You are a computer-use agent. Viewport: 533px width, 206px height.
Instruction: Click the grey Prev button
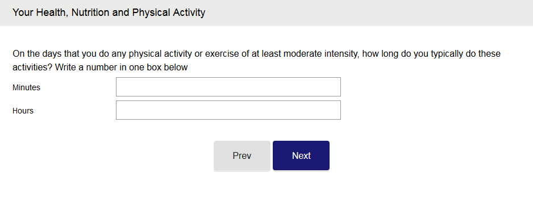[242, 155]
